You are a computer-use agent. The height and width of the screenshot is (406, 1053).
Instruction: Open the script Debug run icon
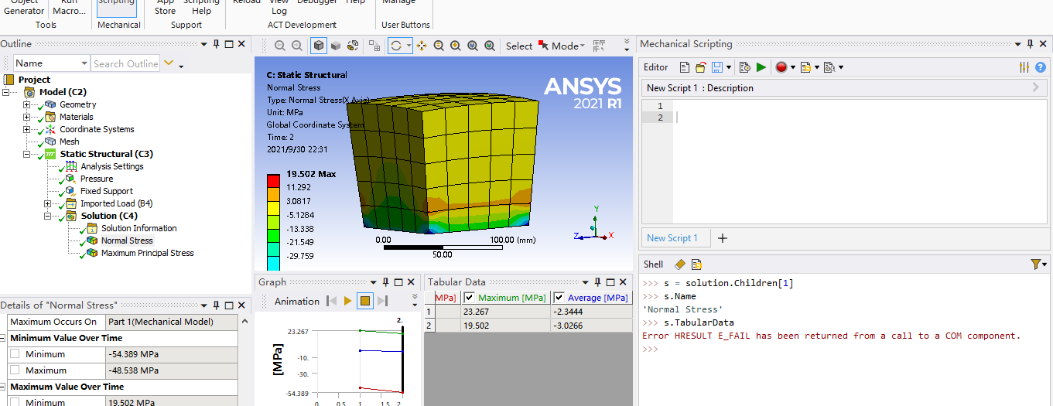pos(745,67)
